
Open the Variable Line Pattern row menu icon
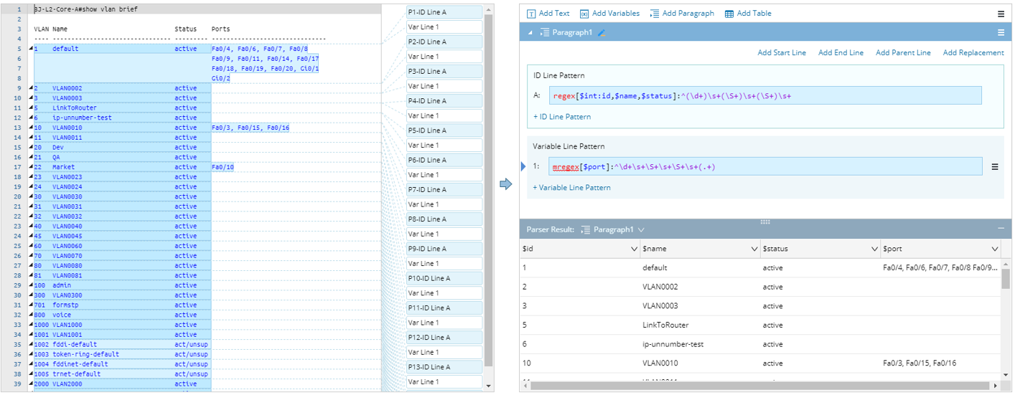pyautogui.click(x=995, y=166)
